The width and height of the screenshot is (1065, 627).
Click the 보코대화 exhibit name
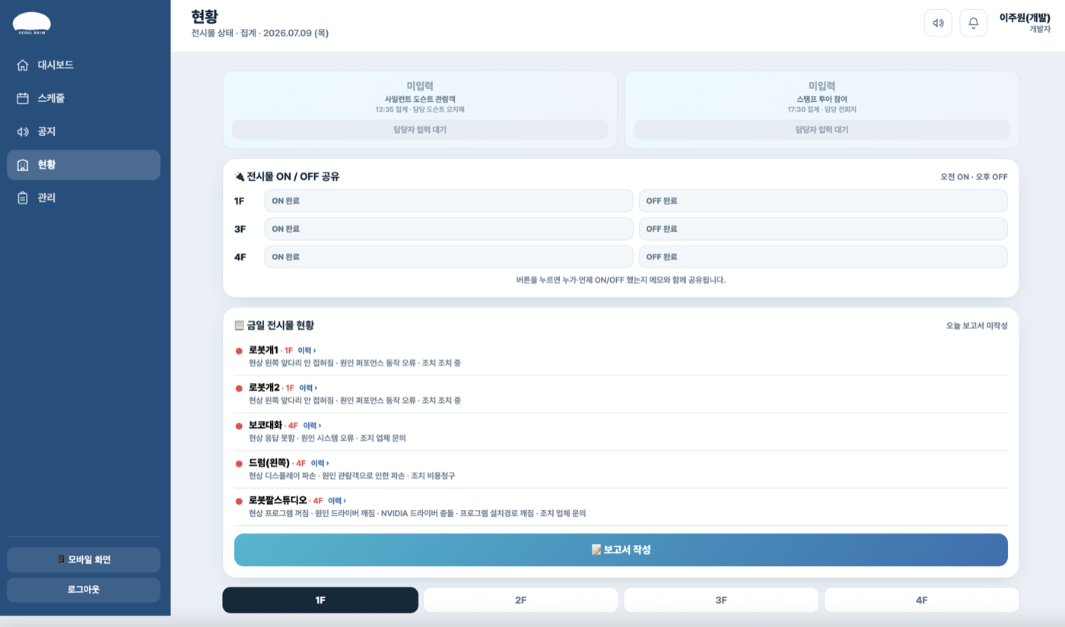pyautogui.click(x=265, y=426)
